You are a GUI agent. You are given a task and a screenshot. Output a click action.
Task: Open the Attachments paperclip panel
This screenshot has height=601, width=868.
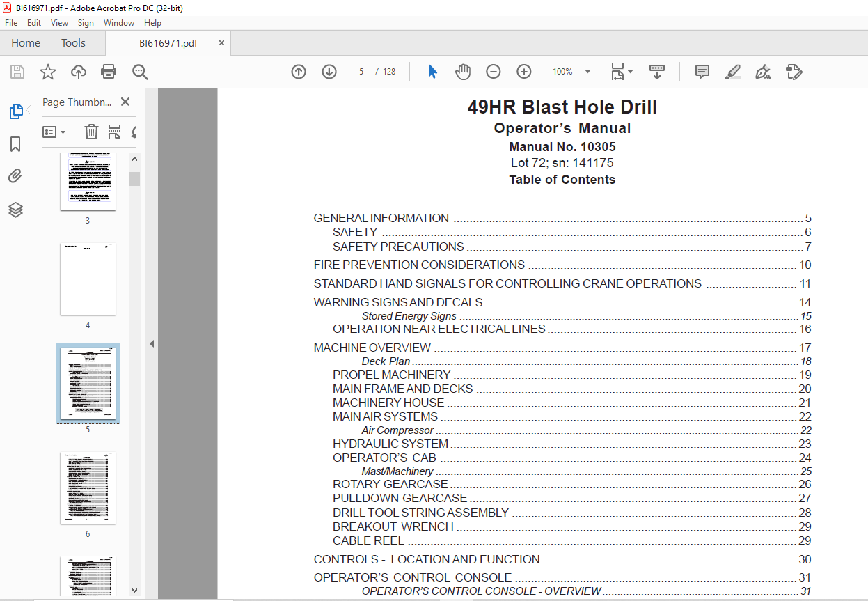(15, 176)
